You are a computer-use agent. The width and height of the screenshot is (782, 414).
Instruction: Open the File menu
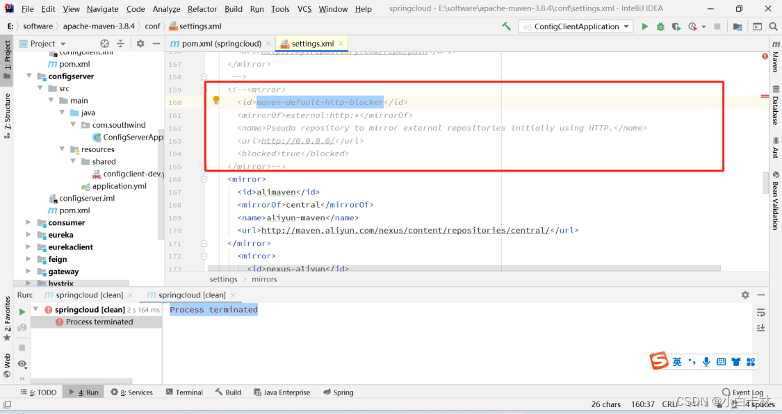pos(27,9)
